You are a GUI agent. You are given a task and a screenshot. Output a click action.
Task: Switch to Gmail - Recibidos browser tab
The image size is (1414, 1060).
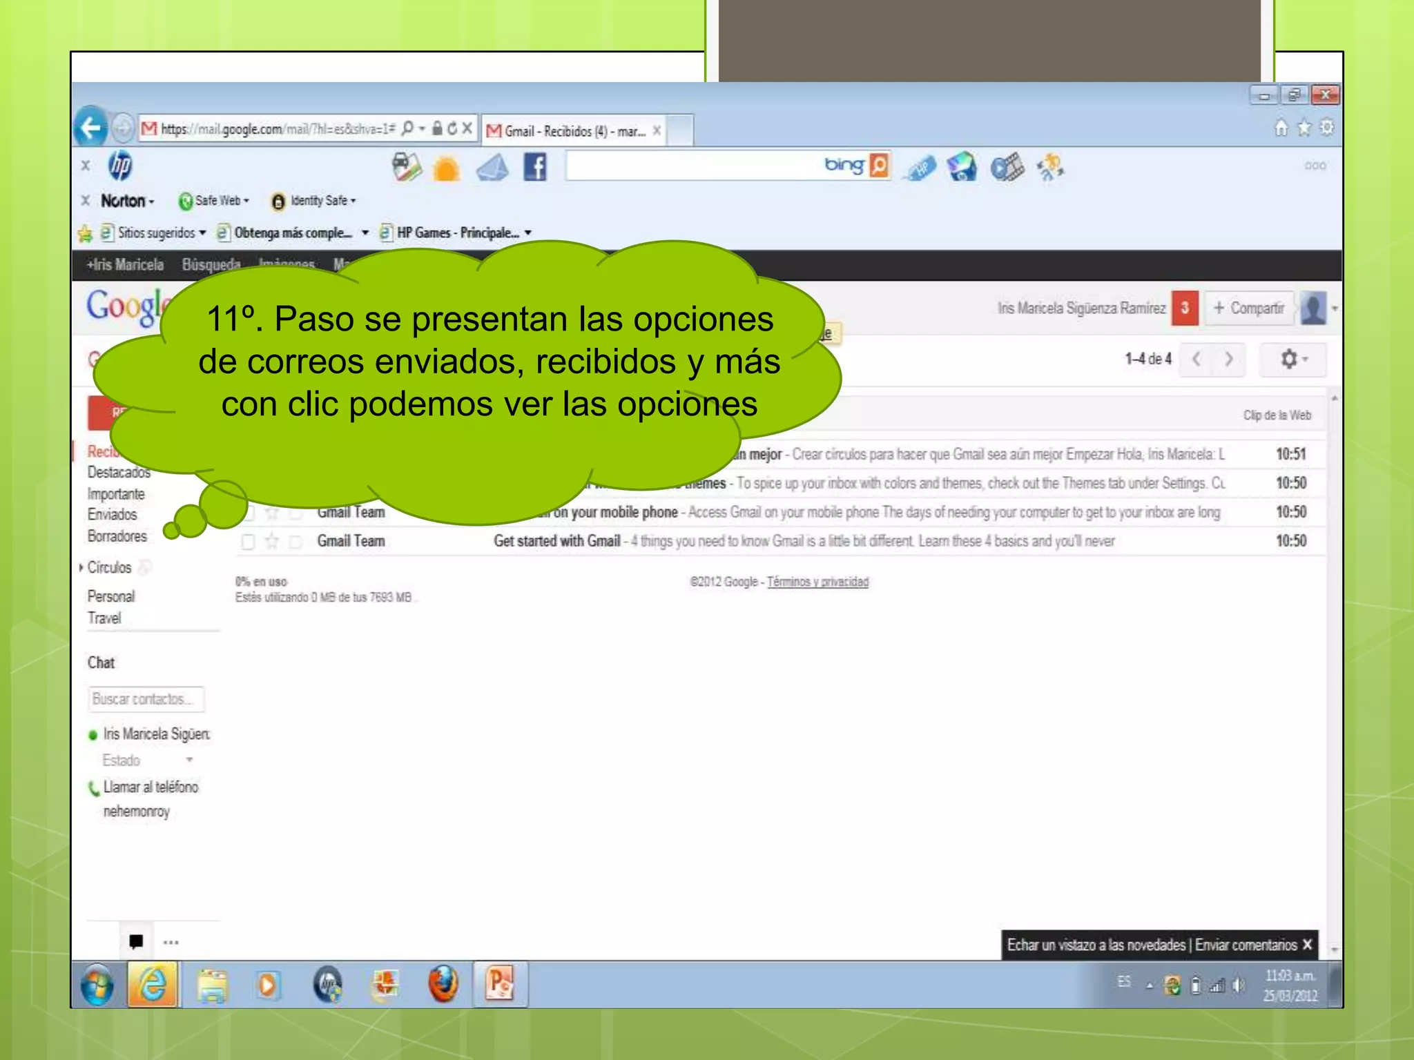coord(573,131)
